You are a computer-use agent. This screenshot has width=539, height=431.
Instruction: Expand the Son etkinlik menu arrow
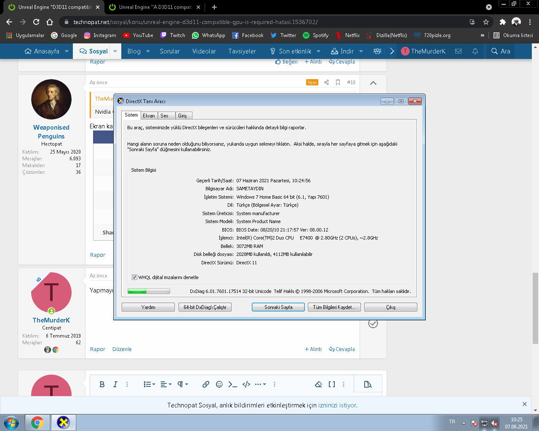tap(318, 51)
